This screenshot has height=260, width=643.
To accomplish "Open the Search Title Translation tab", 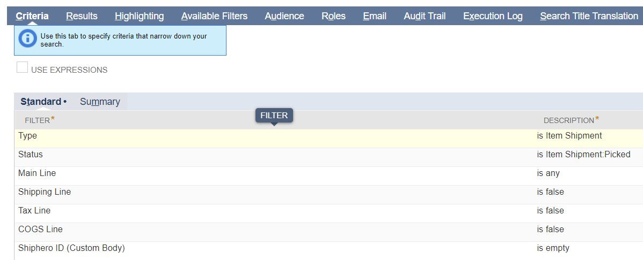I will point(589,16).
